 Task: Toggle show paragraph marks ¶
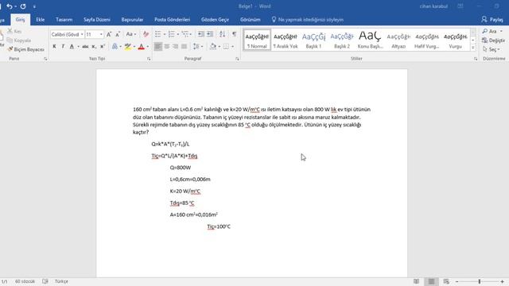point(234,34)
